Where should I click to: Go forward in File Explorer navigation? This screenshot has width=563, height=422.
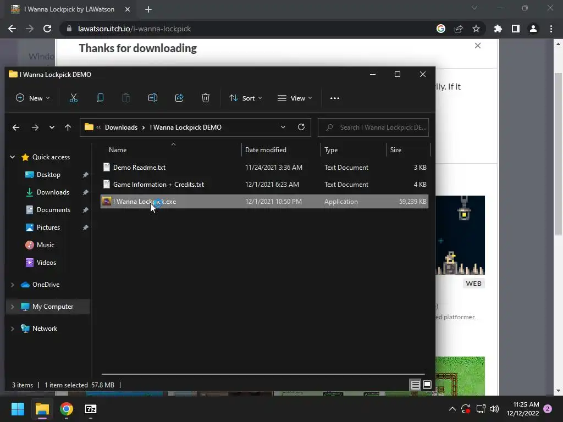[35, 127]
